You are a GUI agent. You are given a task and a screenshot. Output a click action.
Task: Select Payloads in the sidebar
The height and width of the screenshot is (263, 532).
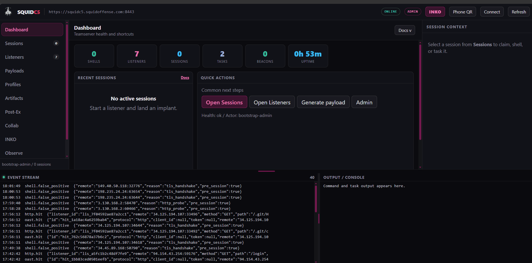[x=32, y=71]
